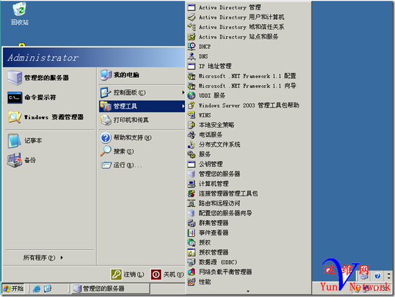Open Active Directory 域和信任关系

point(248,27)
